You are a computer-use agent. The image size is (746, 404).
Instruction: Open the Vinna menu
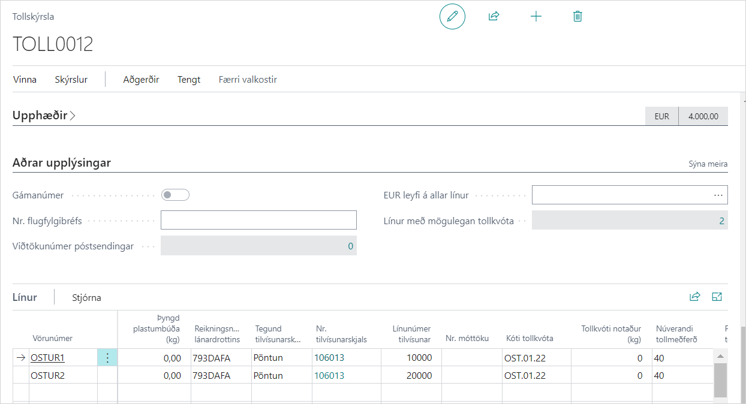(25, 79)
